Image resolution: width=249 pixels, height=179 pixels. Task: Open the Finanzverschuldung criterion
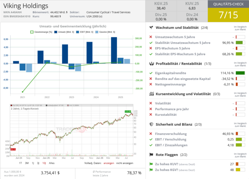171,134
